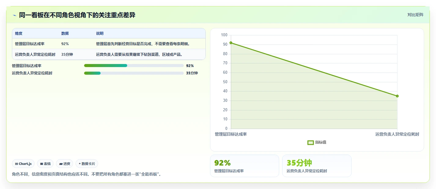Click the 92% value beside progress bar
The height and width of the screenshot is (189, 436).
coord(190,66)
